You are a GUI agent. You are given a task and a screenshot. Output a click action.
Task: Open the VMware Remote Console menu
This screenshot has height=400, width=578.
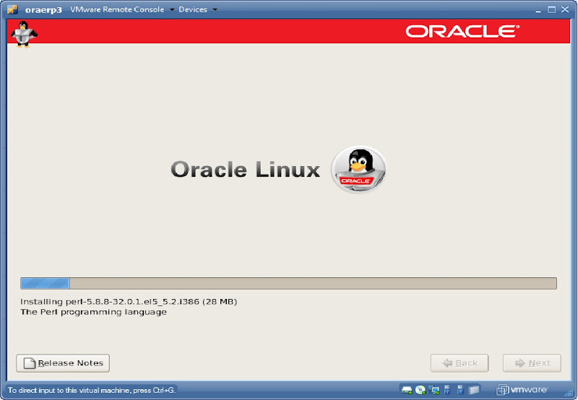(x=122, y=9)
